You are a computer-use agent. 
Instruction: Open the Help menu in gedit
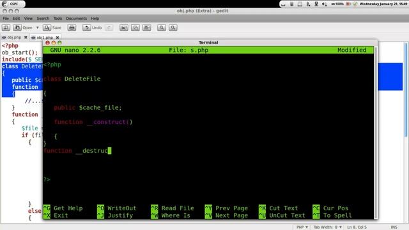point(95,19)
